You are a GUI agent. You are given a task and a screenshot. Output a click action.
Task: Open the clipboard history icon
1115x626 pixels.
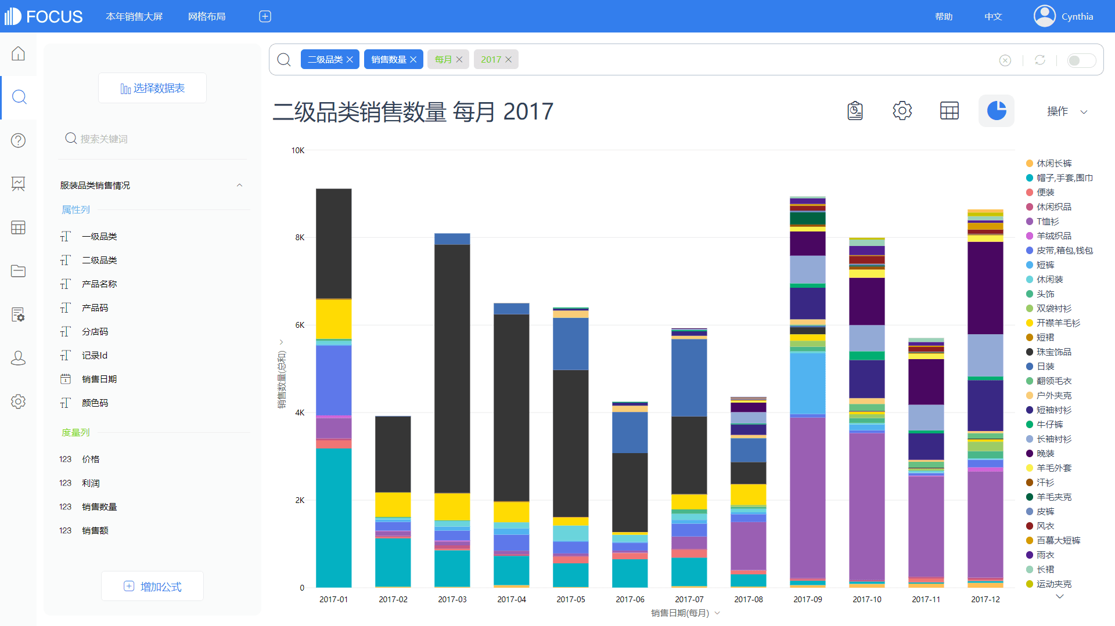[x=855, y=110]
